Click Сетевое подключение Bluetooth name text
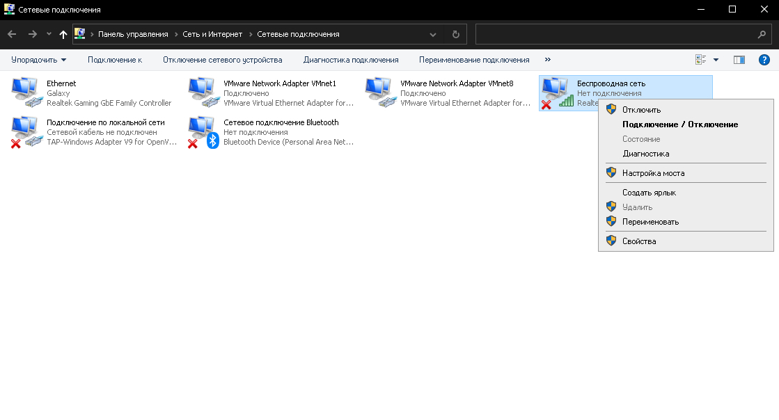 tap(281, 122)
